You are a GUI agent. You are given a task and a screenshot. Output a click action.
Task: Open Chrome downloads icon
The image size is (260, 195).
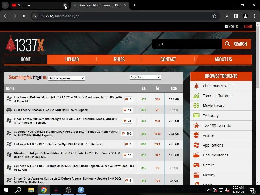[x=227, y=16]
